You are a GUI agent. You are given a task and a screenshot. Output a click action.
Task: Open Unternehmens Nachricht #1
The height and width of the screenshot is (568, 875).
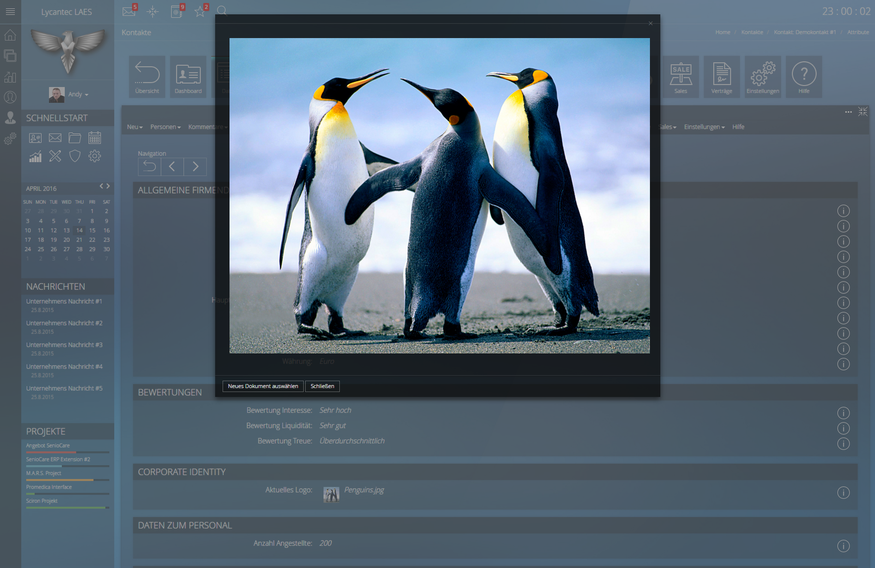(64, 302)
